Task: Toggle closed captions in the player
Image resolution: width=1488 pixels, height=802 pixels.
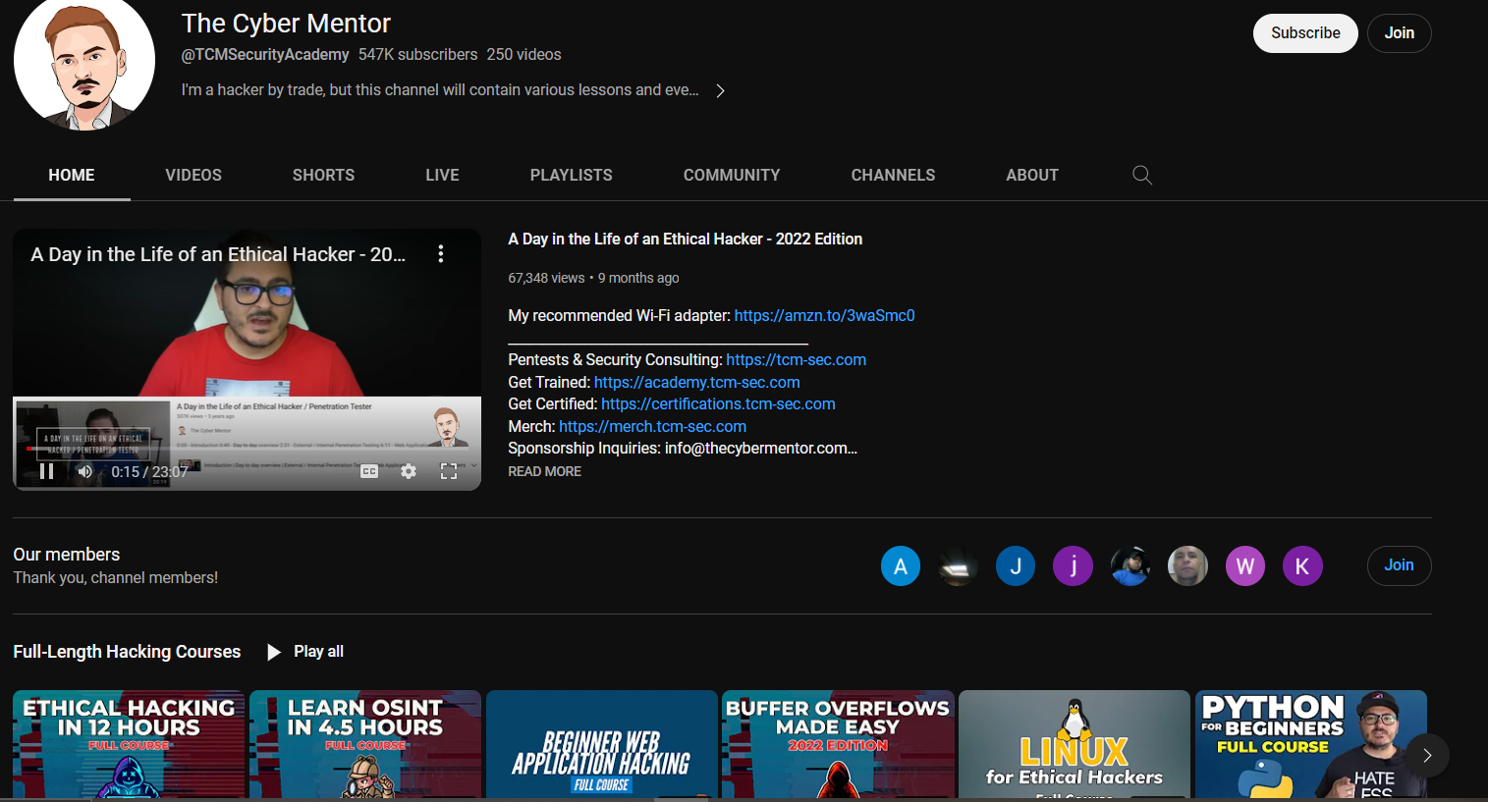Action: (x=368, y=471)
